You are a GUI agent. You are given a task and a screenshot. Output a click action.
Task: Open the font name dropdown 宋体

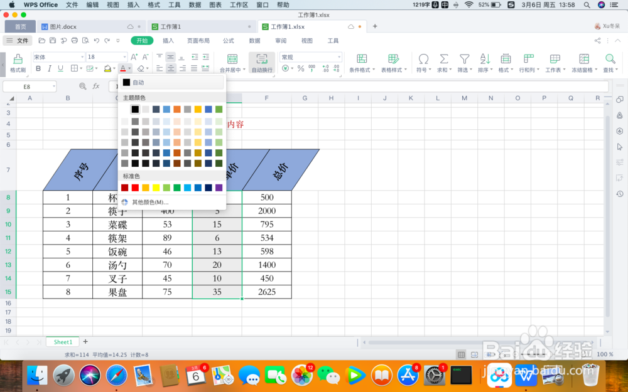pos(82,57)
